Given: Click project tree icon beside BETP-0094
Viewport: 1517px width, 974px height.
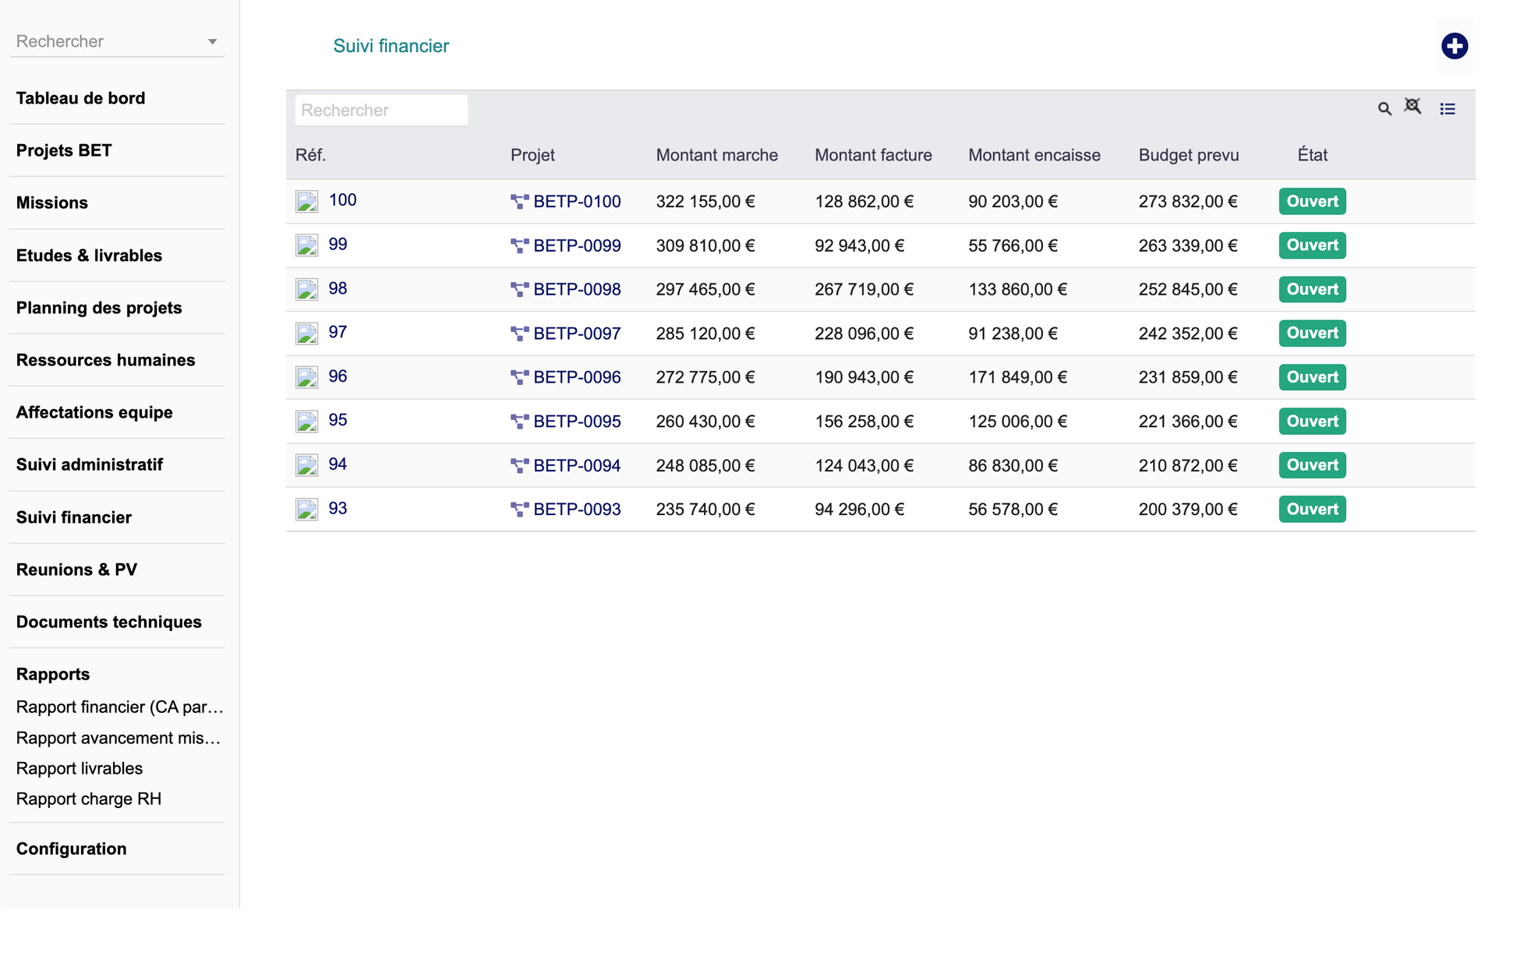Looking at the screenshot, I should [519, 466].
